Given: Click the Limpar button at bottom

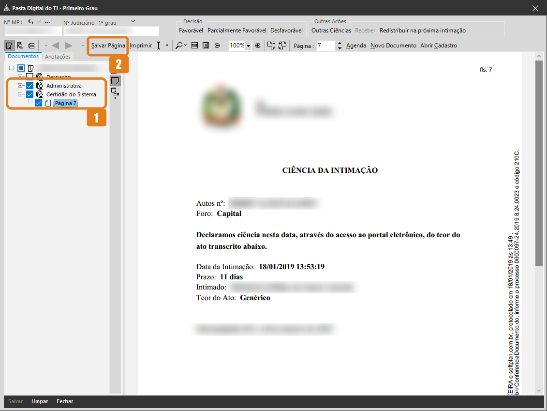Looking at the screenshot, I should (x=40, y=402).
